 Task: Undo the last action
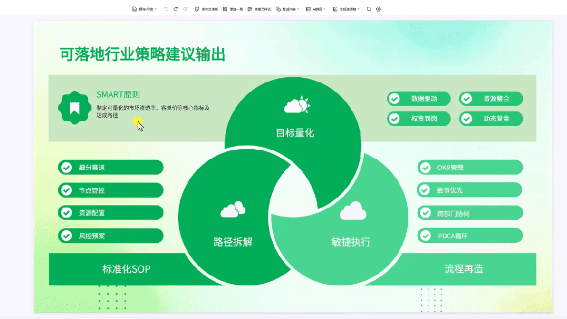(x=166, y=9)
